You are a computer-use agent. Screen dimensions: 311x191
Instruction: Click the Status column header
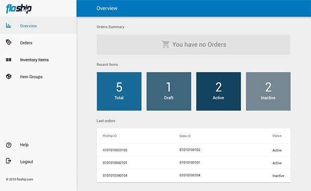277,136
